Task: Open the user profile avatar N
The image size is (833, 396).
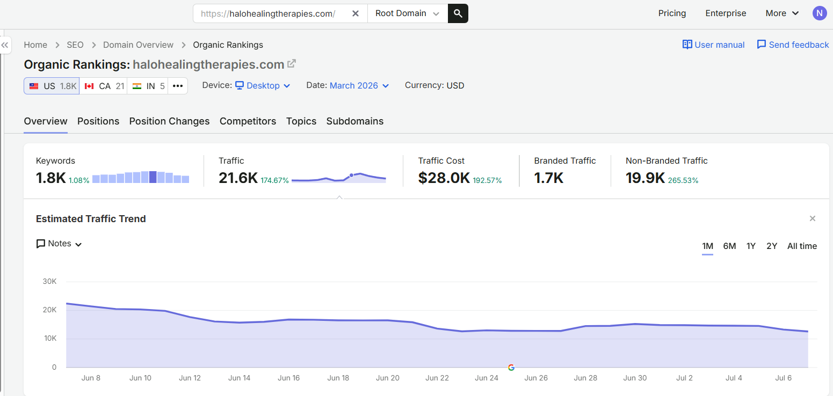Action: point(820,13)
